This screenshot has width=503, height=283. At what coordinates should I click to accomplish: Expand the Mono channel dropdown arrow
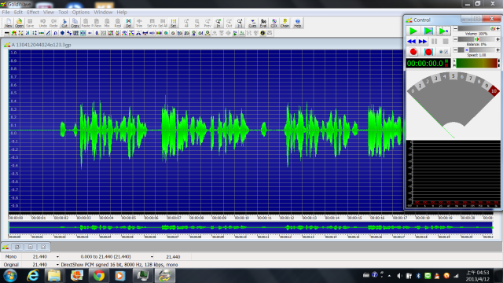(57, 257)
